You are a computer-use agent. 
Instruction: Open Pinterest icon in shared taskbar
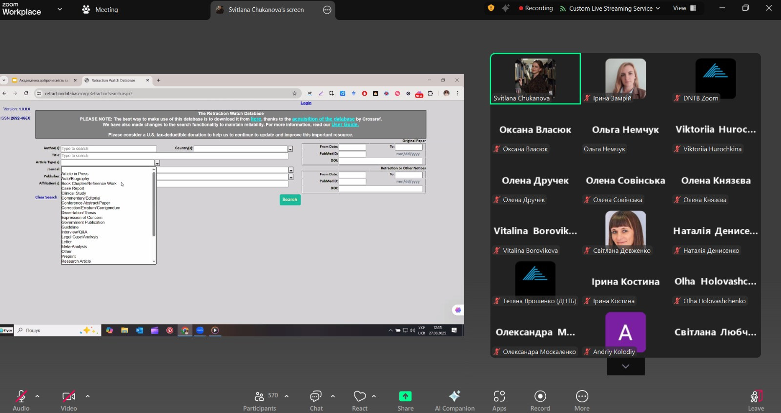pyautogui.click(x=170, y=330)
